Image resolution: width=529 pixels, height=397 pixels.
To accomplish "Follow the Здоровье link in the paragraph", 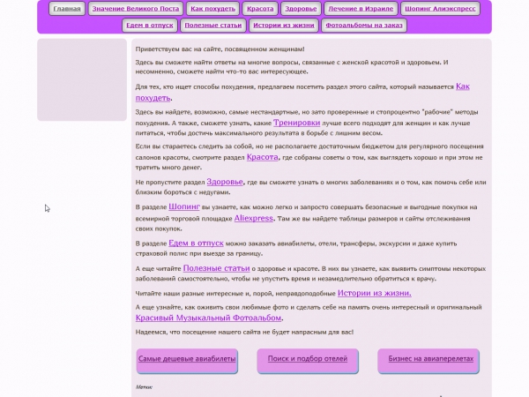I will pos(225,182).
